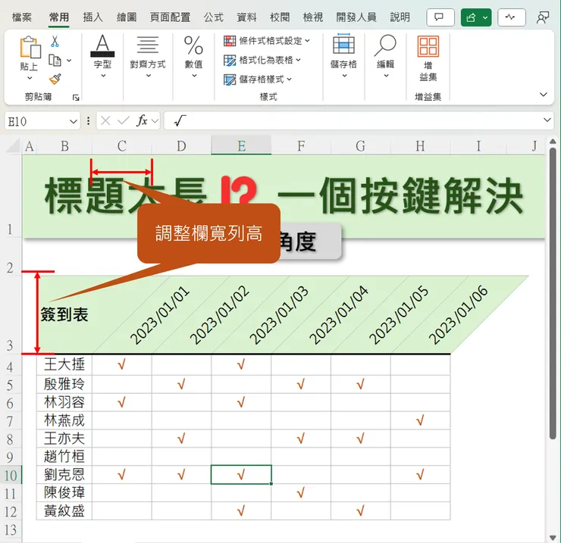Open the 對齊方式 alignment group
The image size is (561, 543).
[x=148, y=55]
